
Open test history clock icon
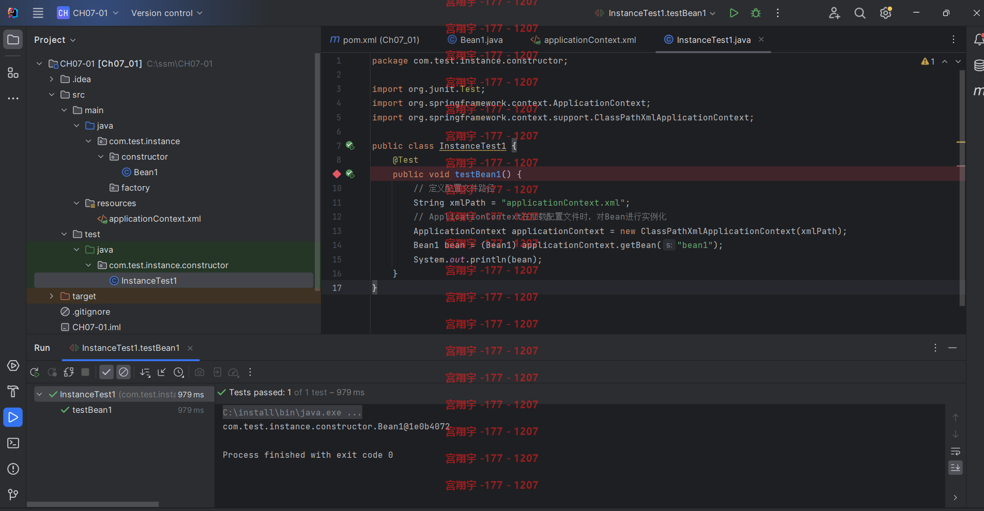pos(179,372)
